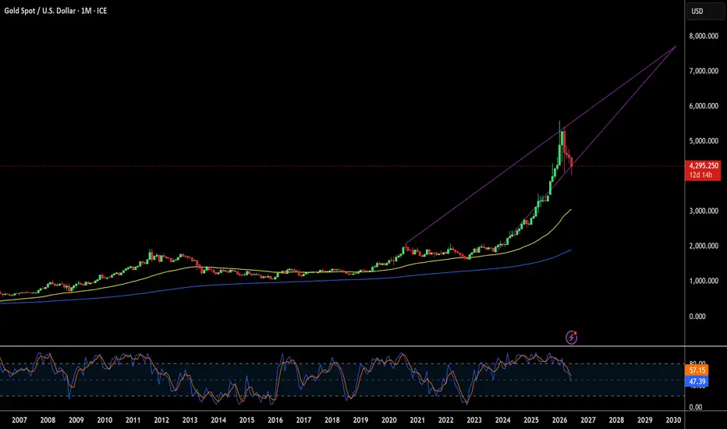Click the 4,295.250 current price label
The height and width of the screenshot is (429, 727).
[704, 165]
